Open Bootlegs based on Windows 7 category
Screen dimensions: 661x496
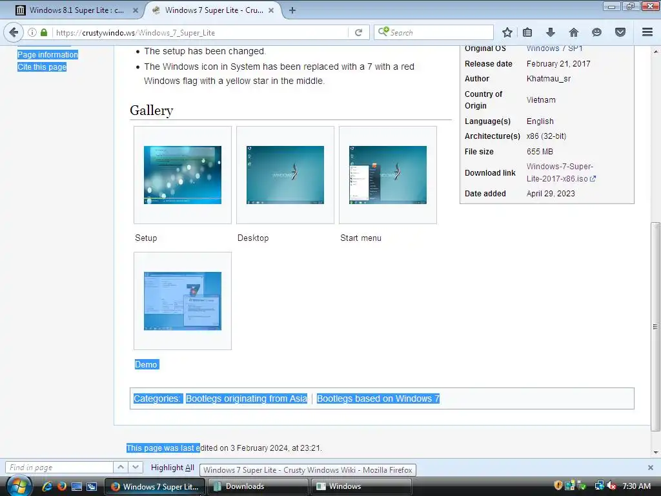(378, 398)
